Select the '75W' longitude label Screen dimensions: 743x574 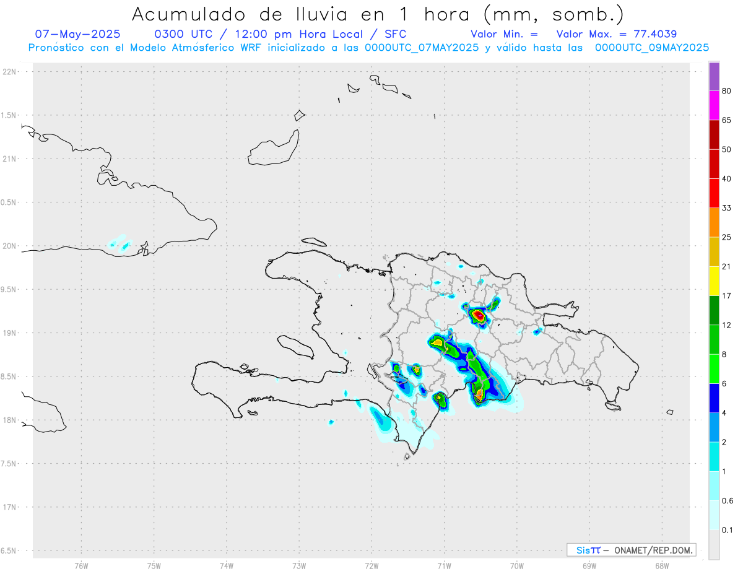[154, 566]
